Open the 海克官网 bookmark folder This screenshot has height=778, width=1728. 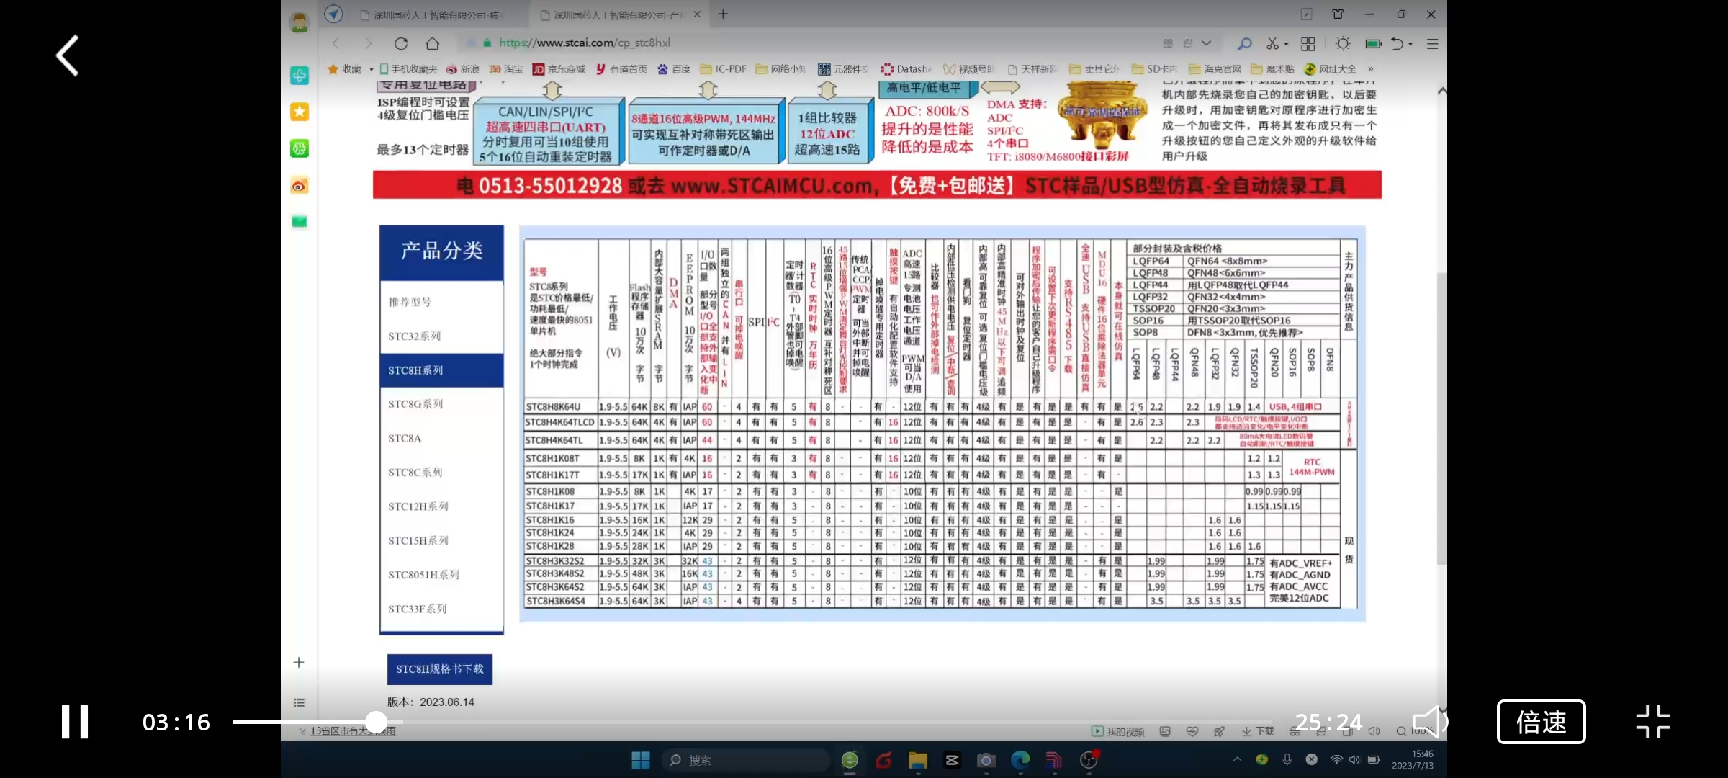(1215, 69)
